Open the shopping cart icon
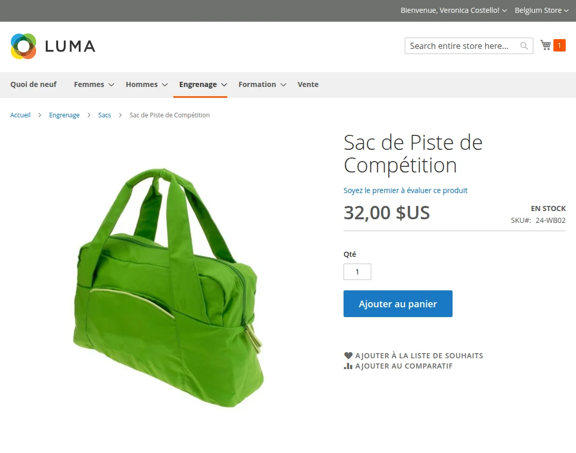Screen dimensions: 576x453 click(x=546, y=45)
